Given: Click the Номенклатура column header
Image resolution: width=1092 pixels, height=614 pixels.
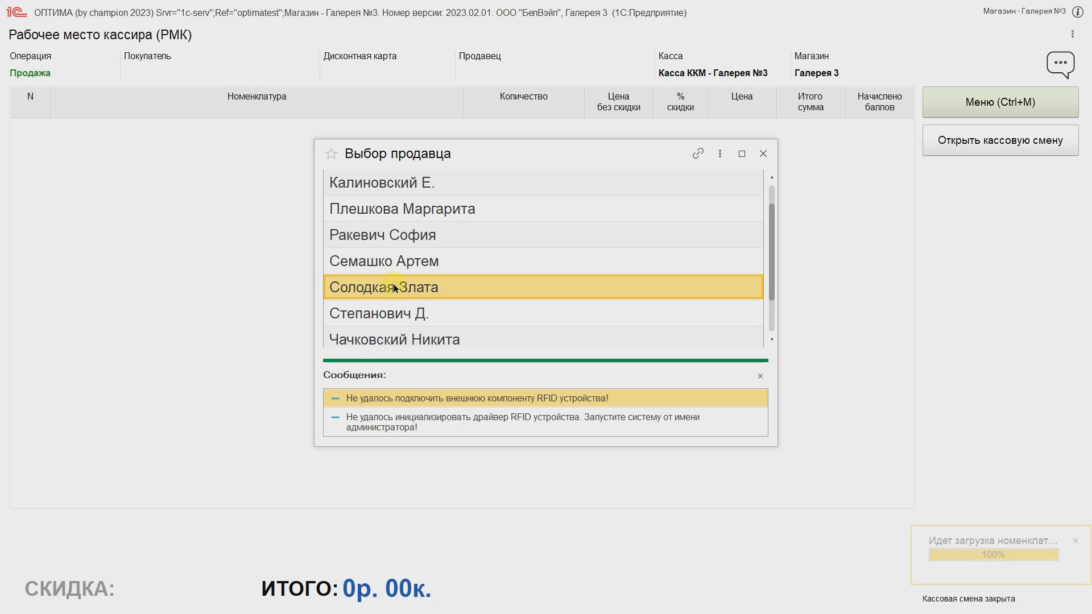Looking at the screenshot, I should [257, 97].
